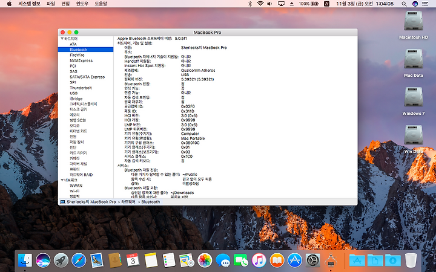
Task: Open the Apple menu
Action: tap(9, 4)
